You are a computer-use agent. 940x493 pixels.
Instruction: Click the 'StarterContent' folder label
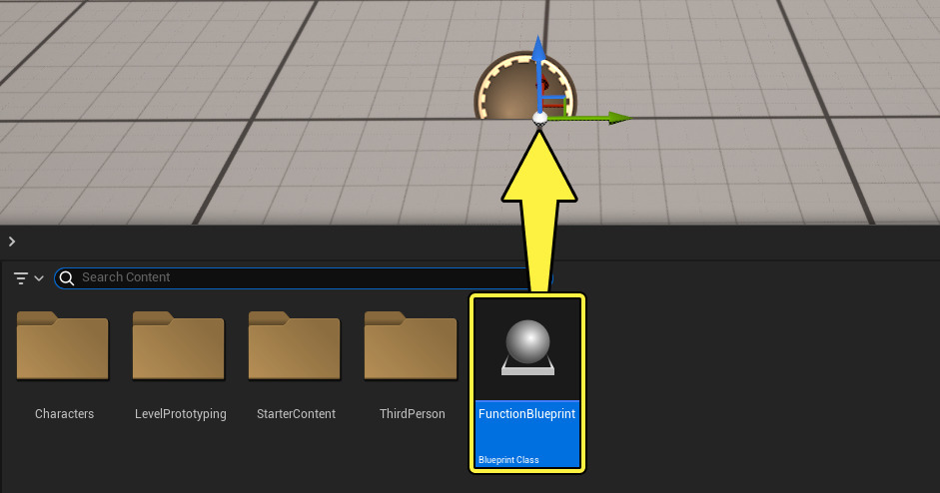click(296, 414)
